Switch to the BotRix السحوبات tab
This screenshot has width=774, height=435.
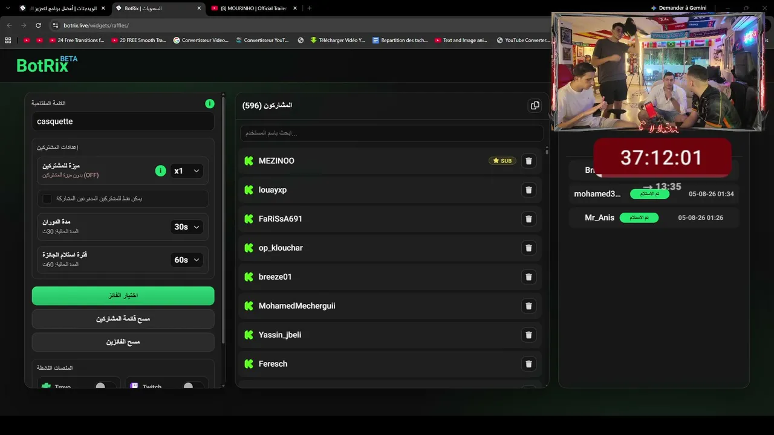[158, 8]
